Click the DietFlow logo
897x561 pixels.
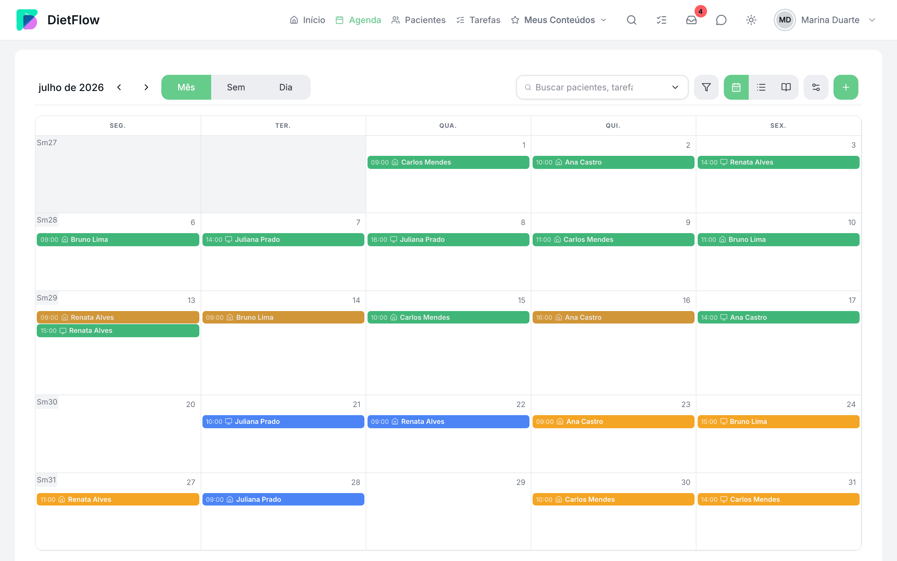58,20
